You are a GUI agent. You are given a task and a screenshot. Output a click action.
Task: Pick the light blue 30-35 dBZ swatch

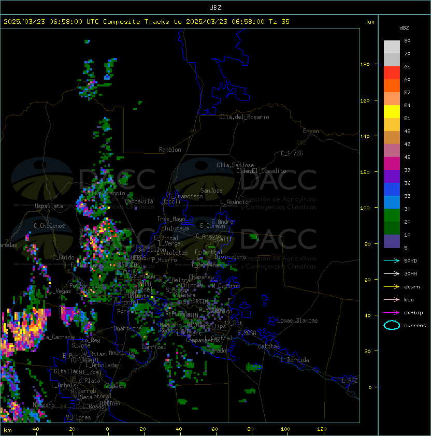[392, 202]
